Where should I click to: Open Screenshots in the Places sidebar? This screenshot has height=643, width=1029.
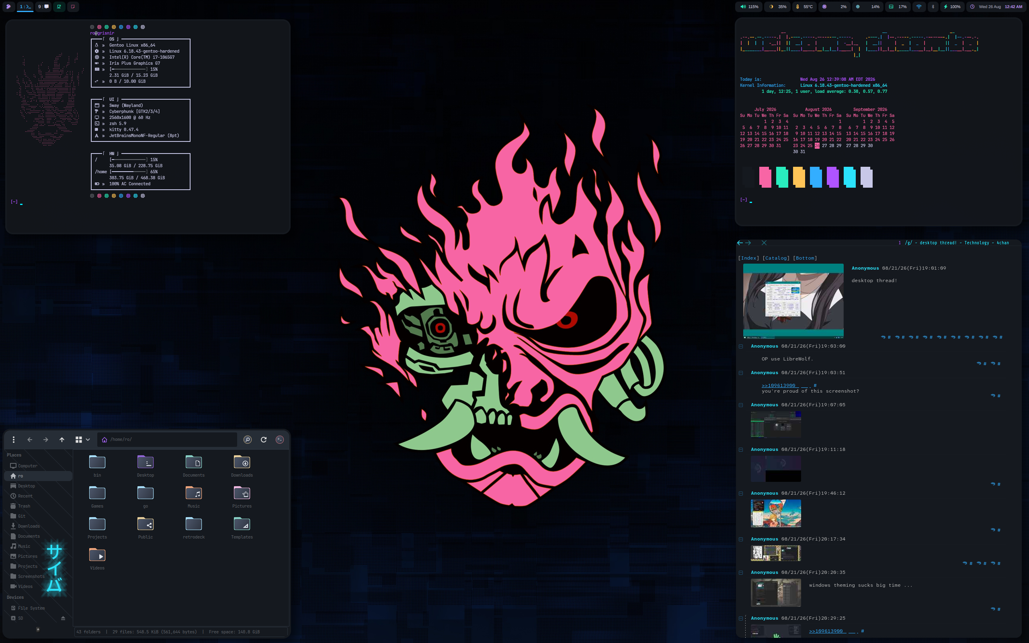tap(38, 576)
